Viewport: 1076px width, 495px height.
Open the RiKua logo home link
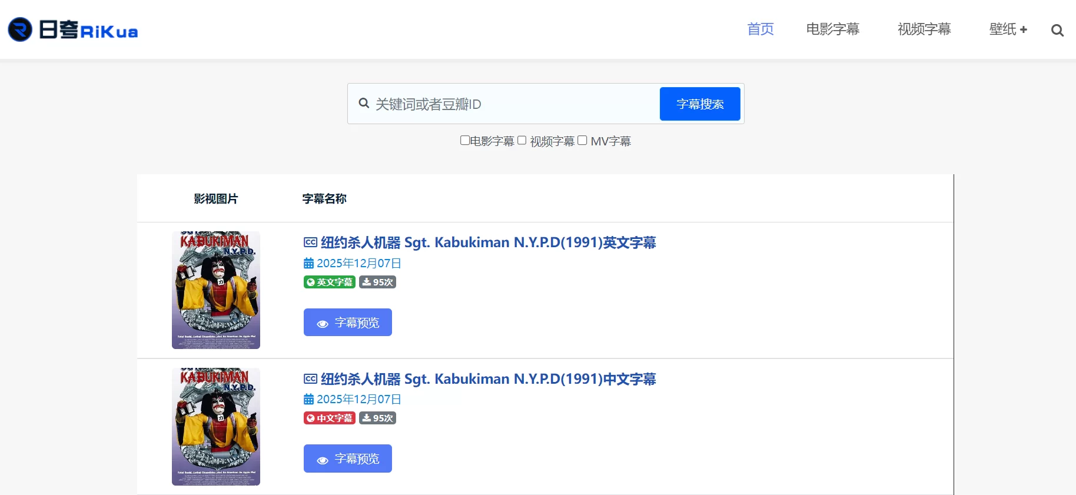tap(73, 29)
